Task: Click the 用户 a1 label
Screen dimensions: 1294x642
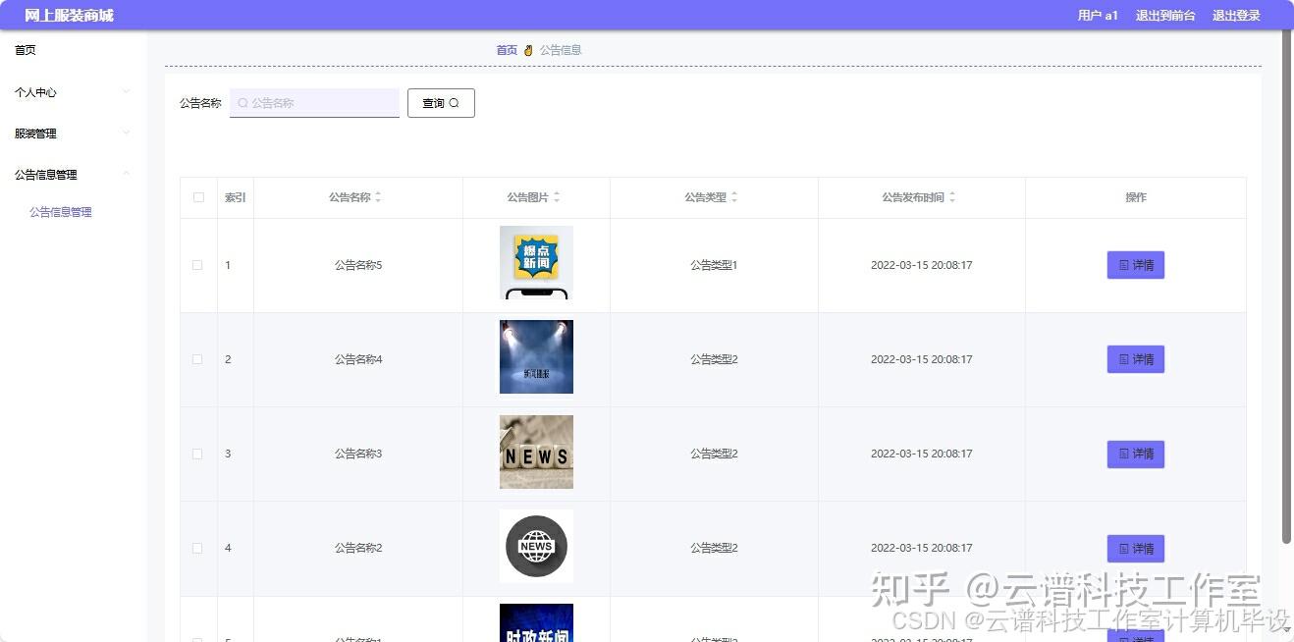Action: [x=1098, y=16]
